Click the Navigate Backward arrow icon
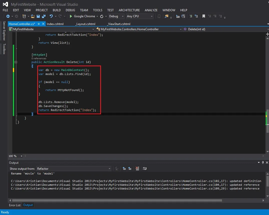Image resolution: width=269 pixels, height=215 pixels. (8, 16)
